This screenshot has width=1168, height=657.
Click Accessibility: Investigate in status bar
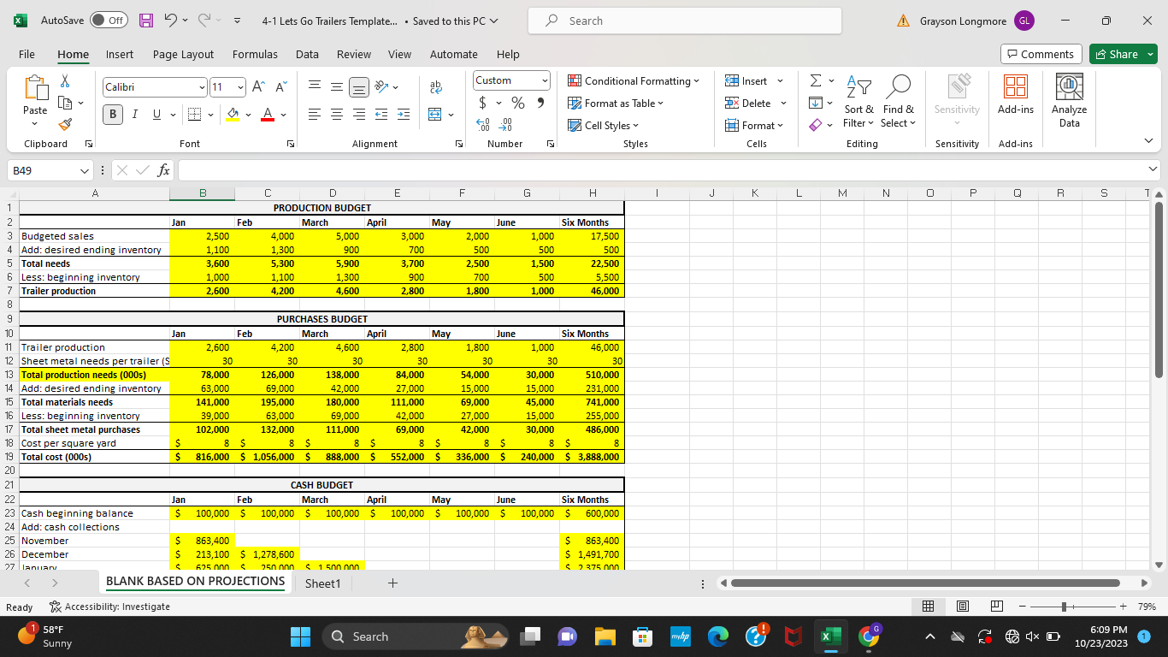click(x=109, y=607)
